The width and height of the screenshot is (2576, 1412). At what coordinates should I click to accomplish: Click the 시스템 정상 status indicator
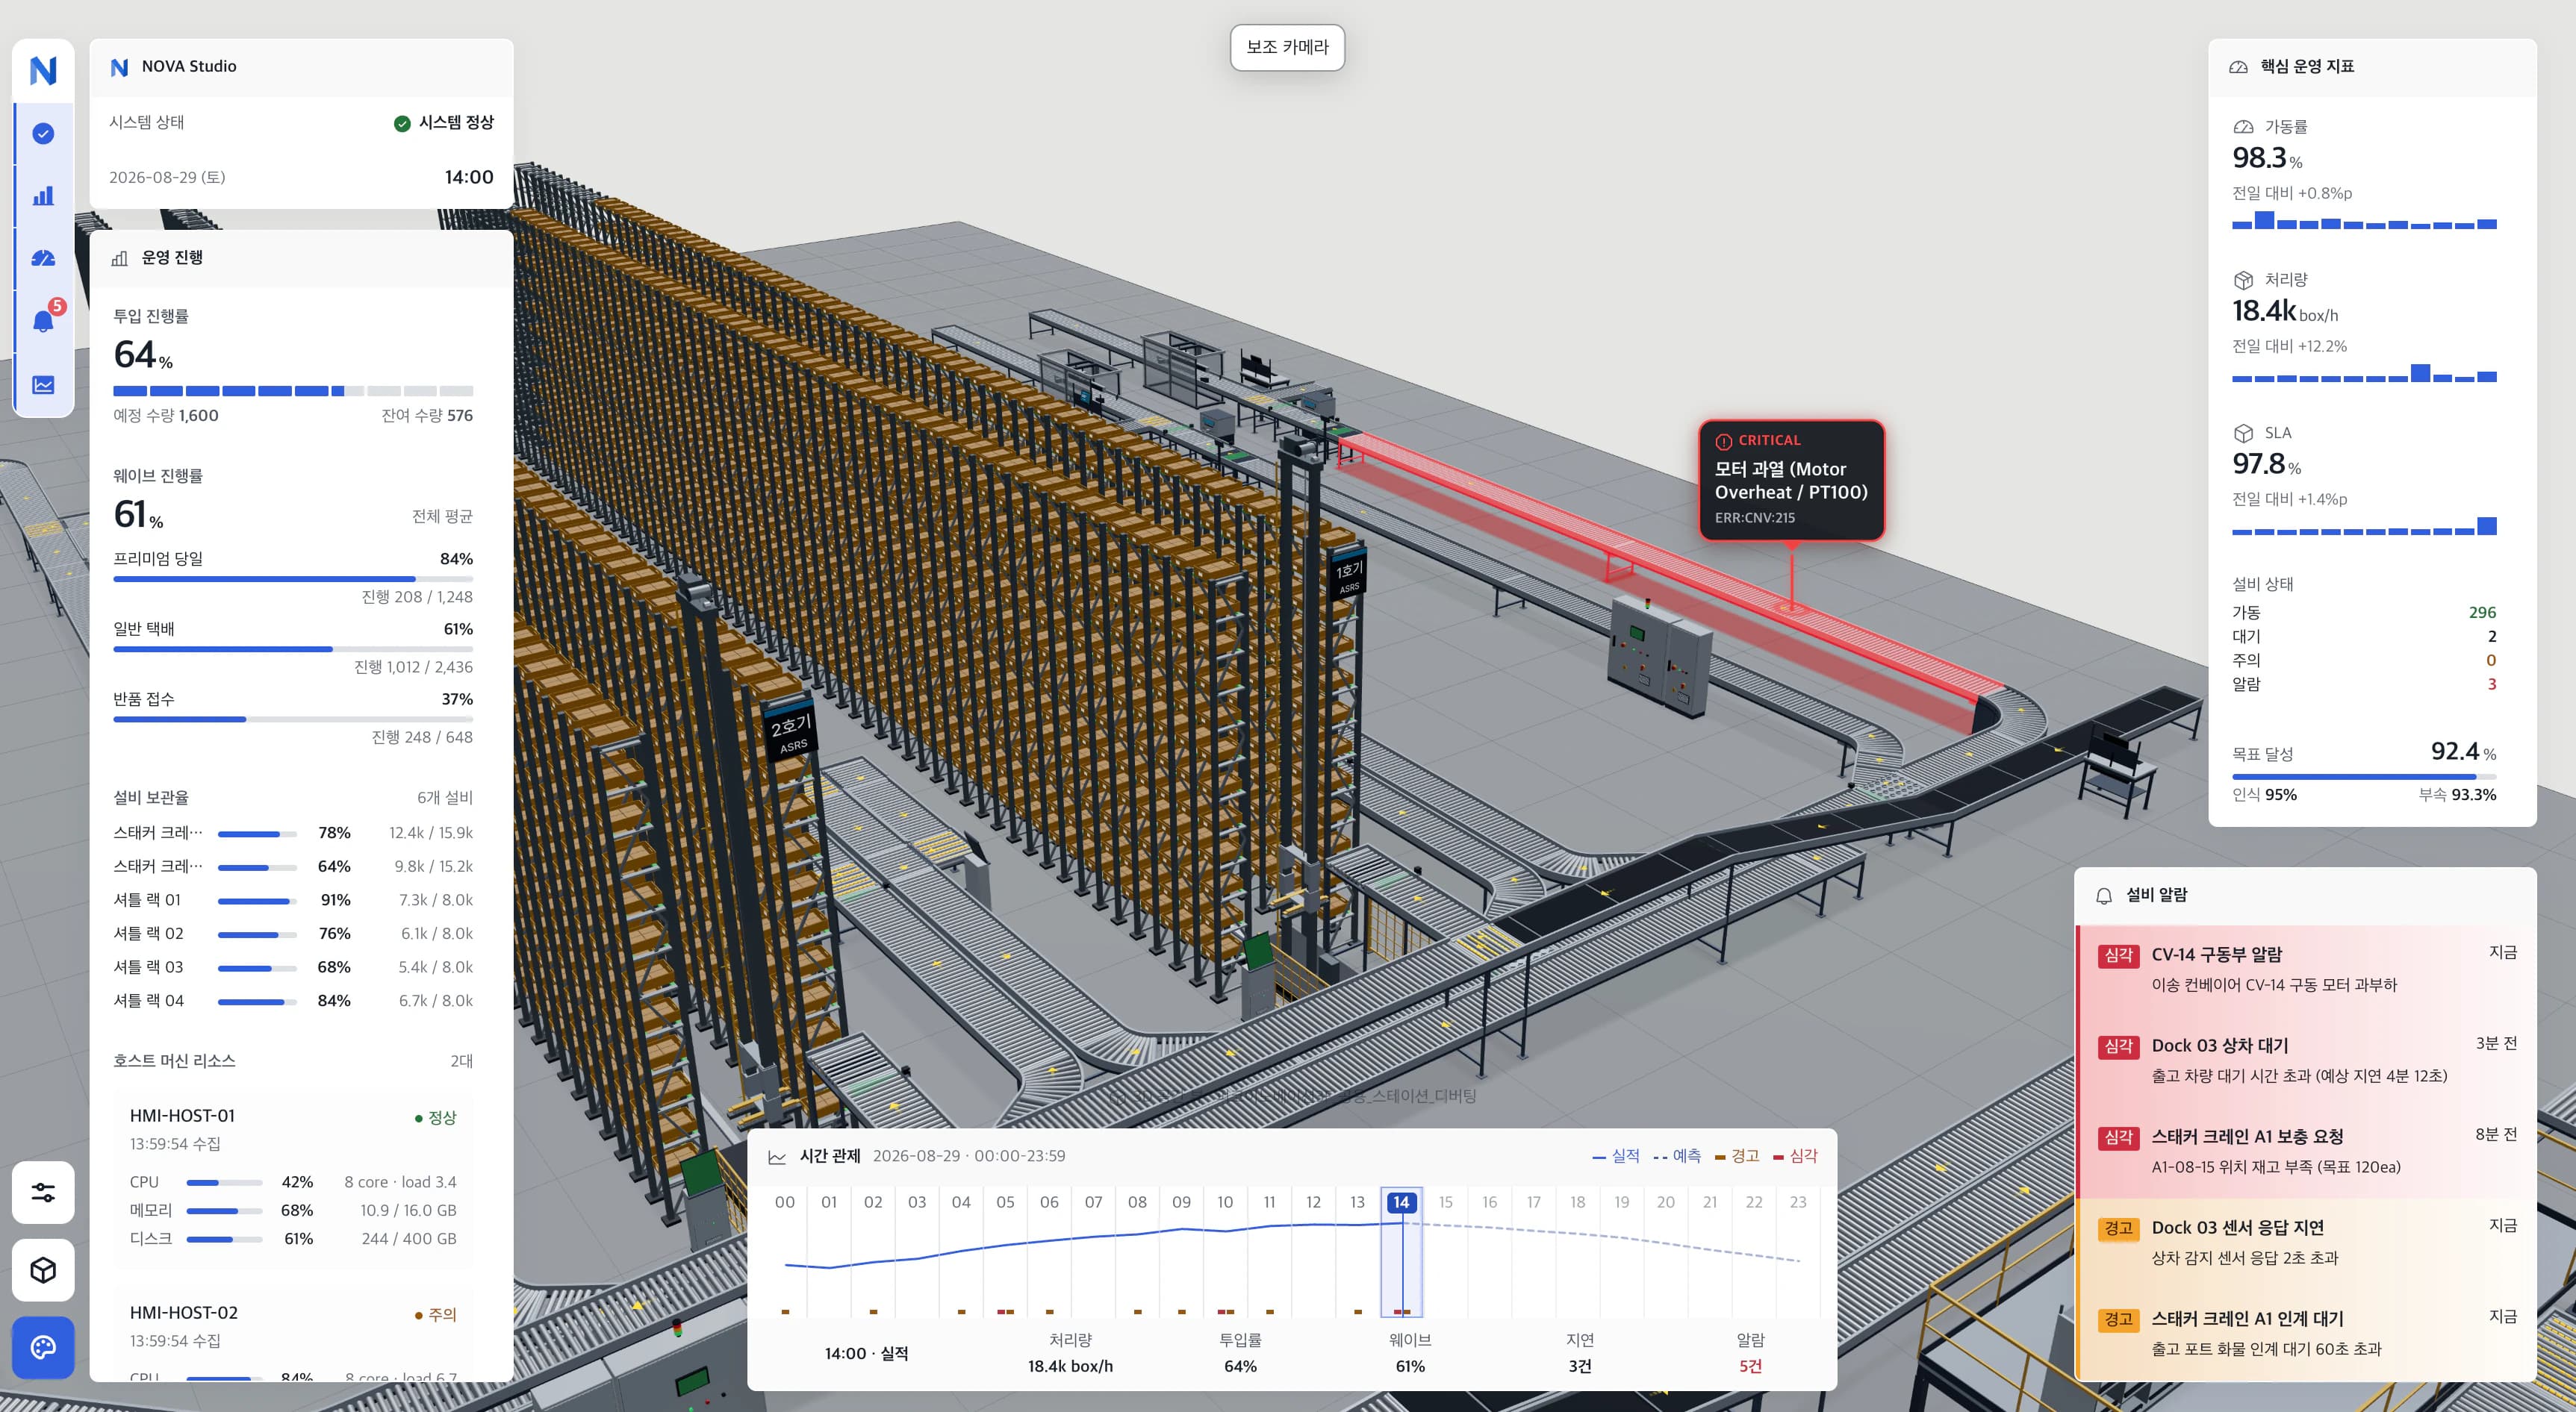[x=443, y=123]
